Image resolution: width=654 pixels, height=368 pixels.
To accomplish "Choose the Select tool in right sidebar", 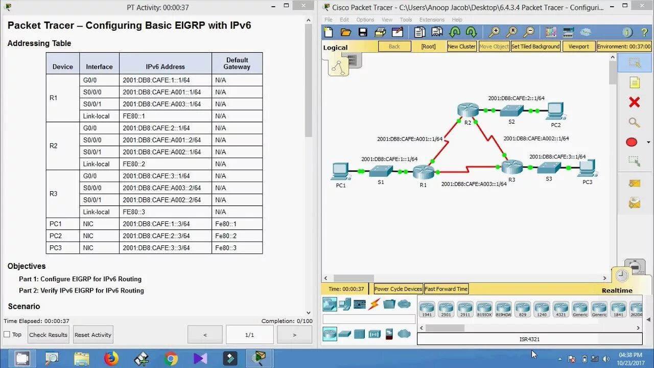I will (x=634, y=63).
